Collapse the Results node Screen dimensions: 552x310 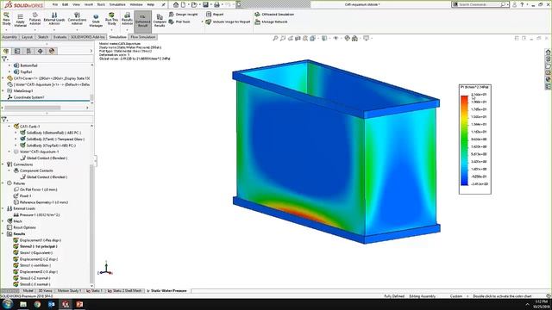pyautogui.click(x=3, y=233)
